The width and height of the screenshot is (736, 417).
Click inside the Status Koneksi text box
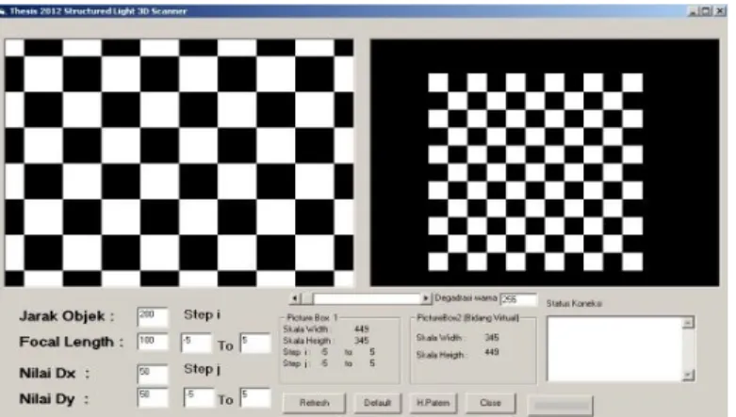coord(614,348)
